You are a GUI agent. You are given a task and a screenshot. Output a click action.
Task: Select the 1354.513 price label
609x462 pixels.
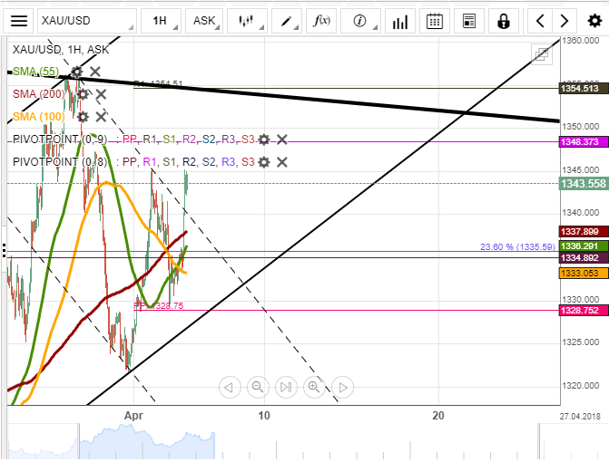pos(584,89)
